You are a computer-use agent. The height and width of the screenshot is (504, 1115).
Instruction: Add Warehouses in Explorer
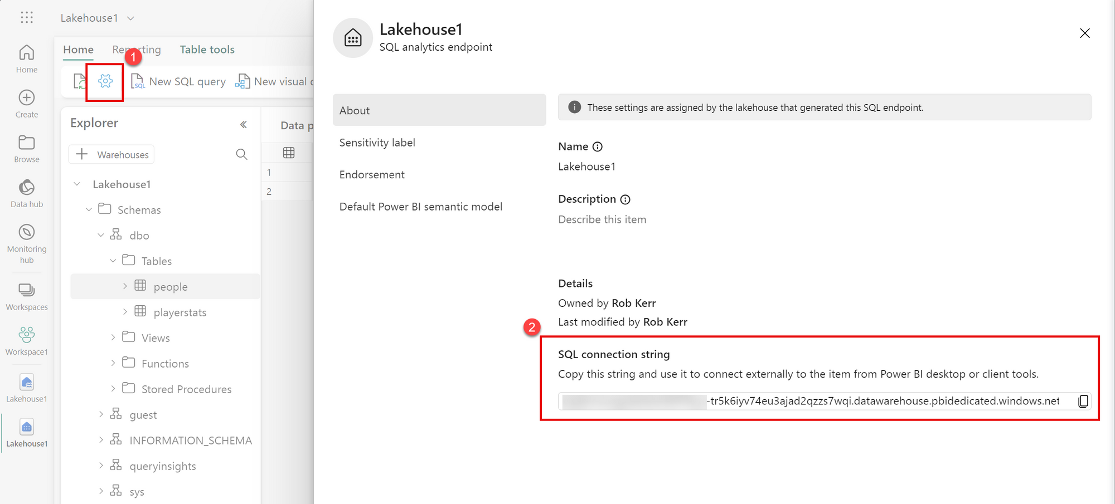pos(112,154)
